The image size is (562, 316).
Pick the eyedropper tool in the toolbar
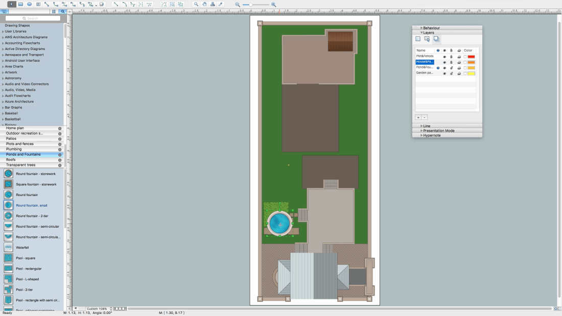221,4
